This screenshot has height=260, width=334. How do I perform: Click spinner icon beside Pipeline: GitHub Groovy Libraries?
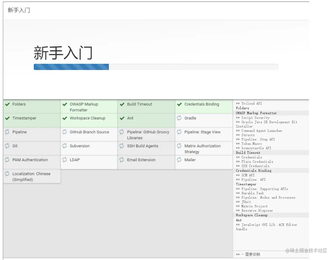pyautogui.click(x=122, y=132)
